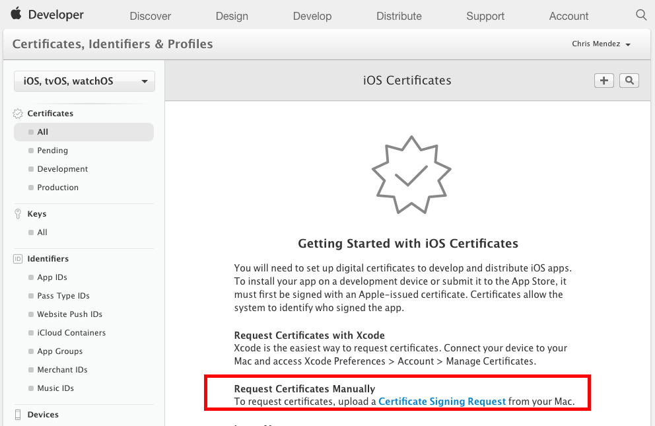Image resolution: width=655 pixels, height=426 pixels.
Task: Click the Add (+) certificate icon
Action: click(603, 80)
